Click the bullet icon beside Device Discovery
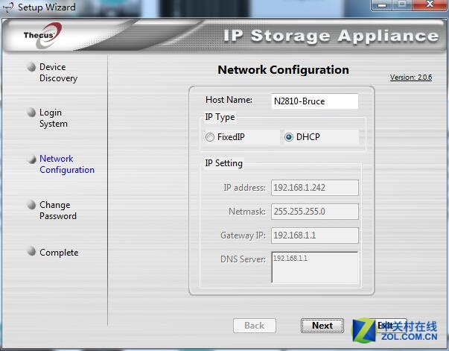 click(x=31, y=66)
